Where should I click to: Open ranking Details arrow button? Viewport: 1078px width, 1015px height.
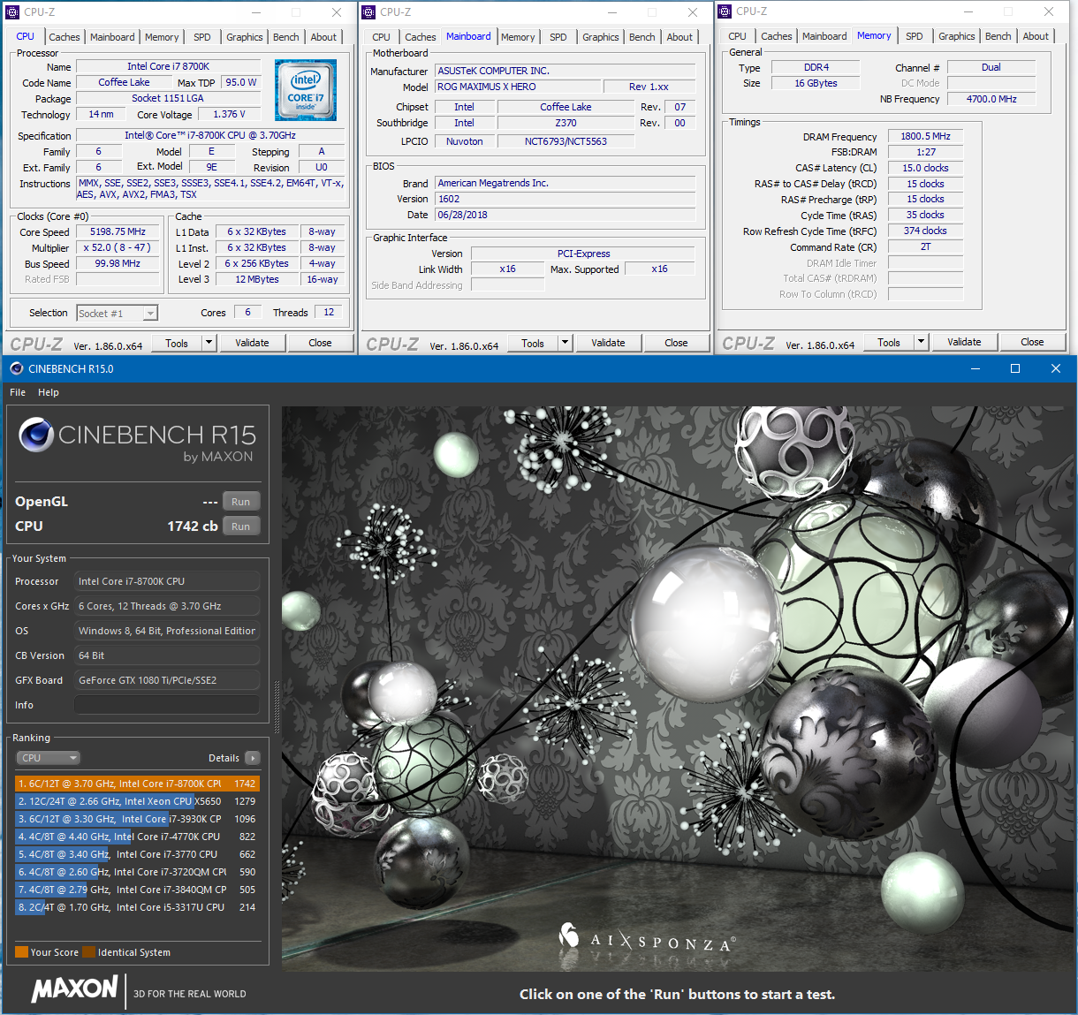coord(253,758)
